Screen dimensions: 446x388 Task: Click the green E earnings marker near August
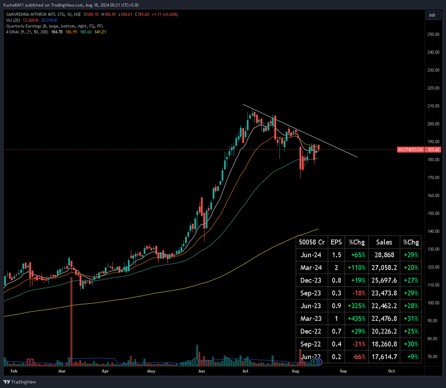click(314, 362)
